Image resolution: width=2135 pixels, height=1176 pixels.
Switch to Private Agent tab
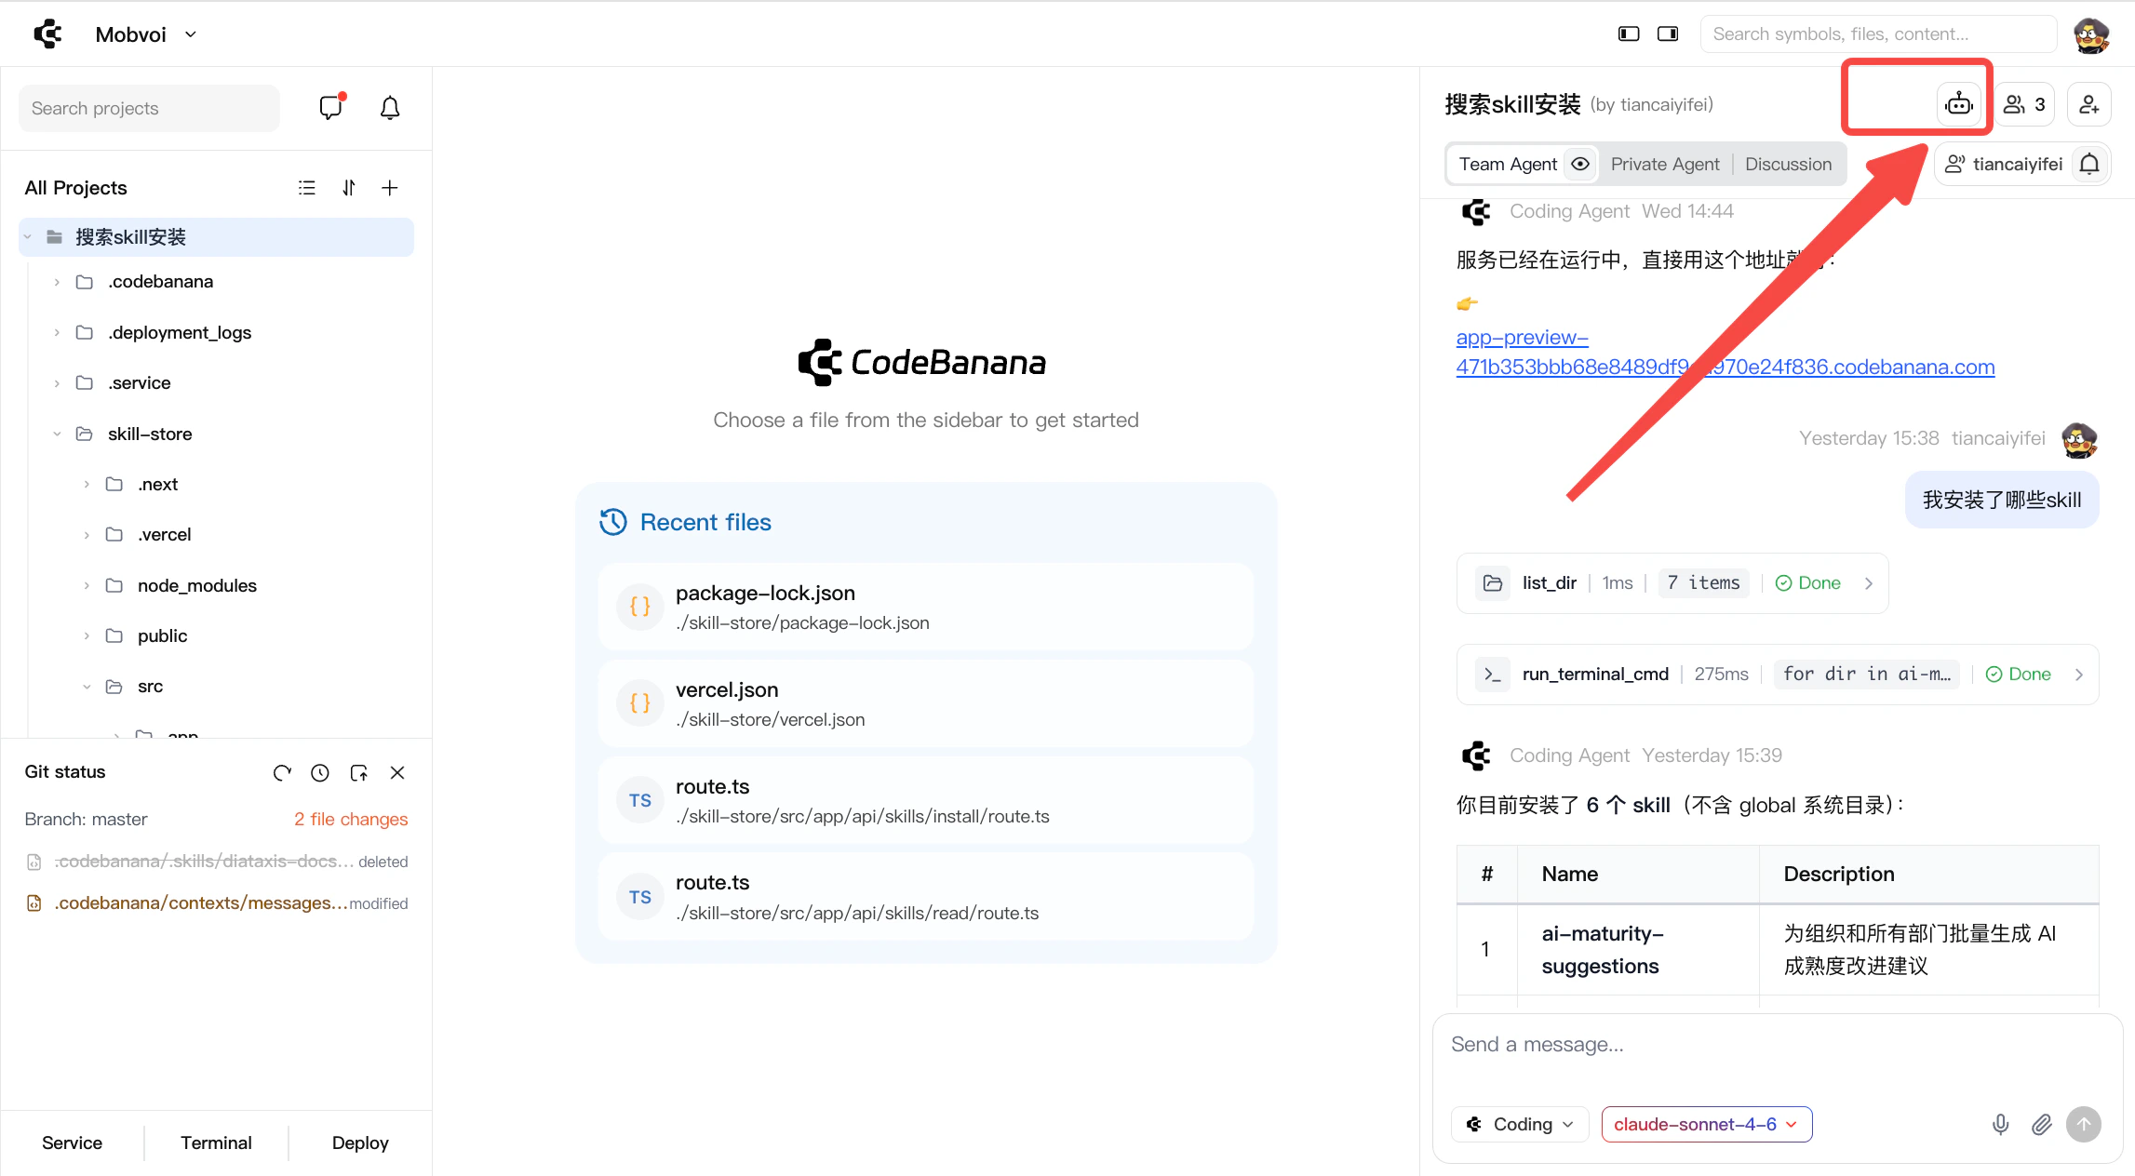coord(1664,164)
